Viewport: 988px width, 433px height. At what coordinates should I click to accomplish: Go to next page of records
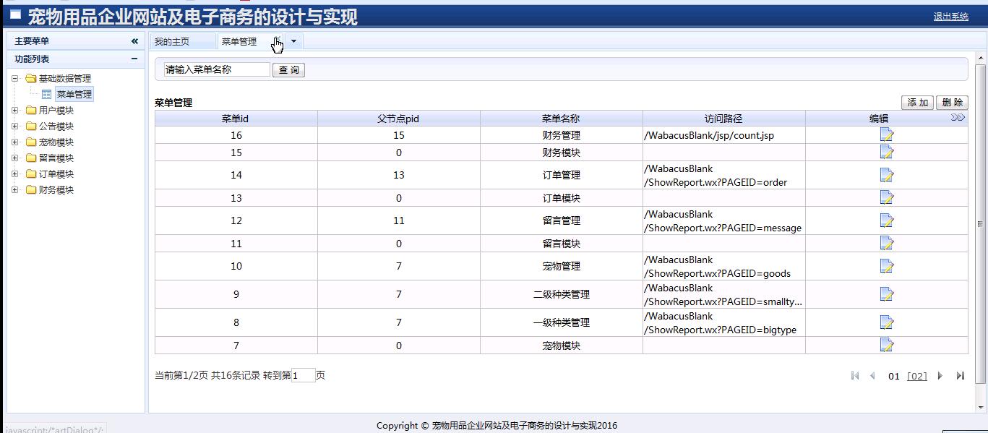point(940,375)
